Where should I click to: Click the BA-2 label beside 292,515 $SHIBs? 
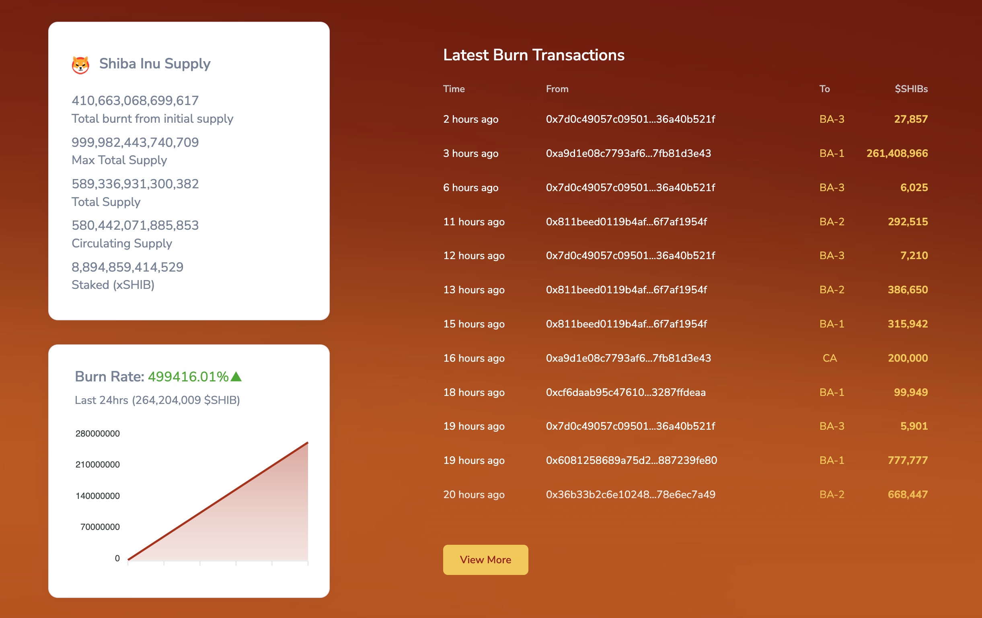coord(832,222)
